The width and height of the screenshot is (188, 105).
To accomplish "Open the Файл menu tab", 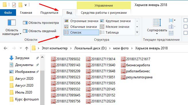I will click(x=8, y=13).
